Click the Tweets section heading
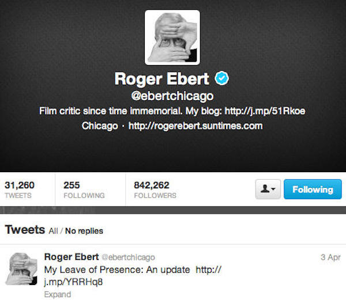This screenshot has width=346, height=300. tap(25, 230)
